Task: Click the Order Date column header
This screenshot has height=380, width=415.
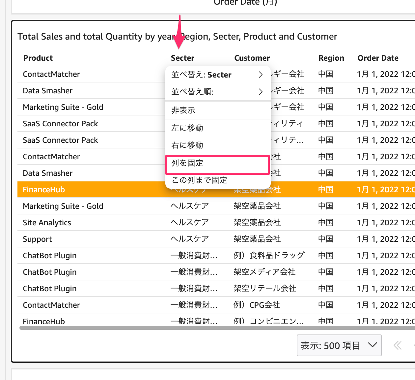Action: coord(378,58)
